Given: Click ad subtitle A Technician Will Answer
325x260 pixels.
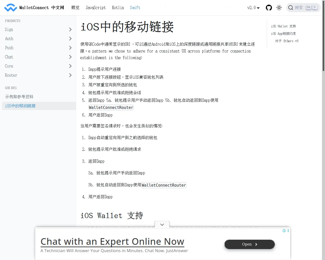Looking at the screenshot, I should (114, 251).
